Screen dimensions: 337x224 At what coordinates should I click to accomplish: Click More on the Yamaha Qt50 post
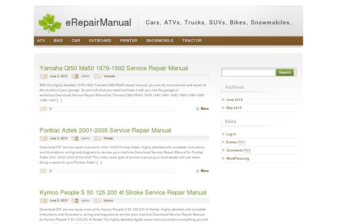[205, 109]
